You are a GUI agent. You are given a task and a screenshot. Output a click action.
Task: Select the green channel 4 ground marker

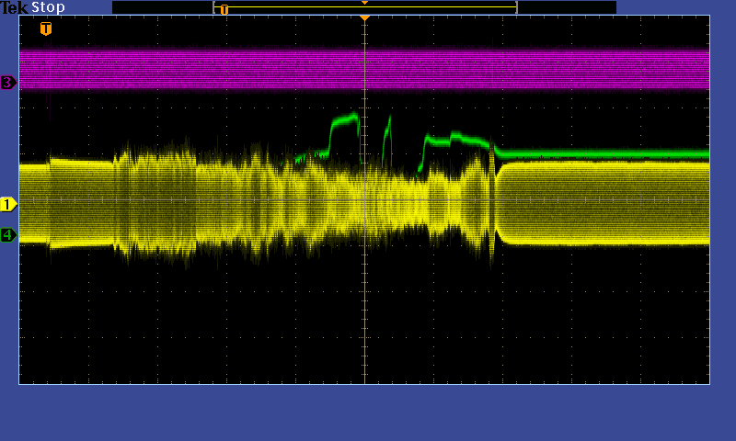pos(8,235)
